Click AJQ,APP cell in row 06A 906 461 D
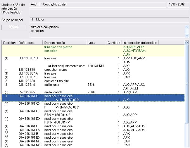Image resolution: width=190 pixels, height=148 pixels. point(130,115)
